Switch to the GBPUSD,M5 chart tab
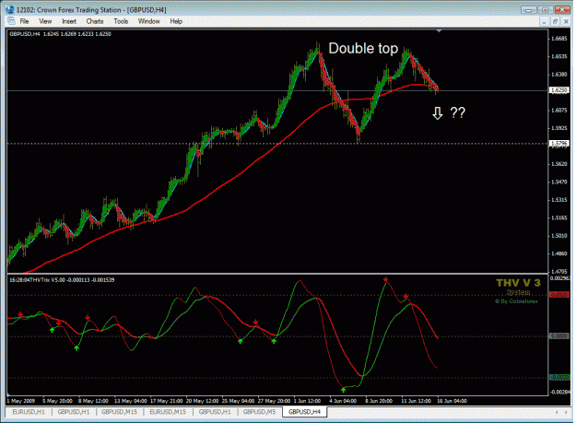Screen dimensions: 576x423 click(259, 412)
